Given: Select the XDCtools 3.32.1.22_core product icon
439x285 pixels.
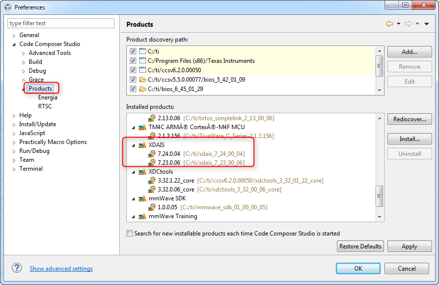Looking at the screenshot, I should 152,181.
